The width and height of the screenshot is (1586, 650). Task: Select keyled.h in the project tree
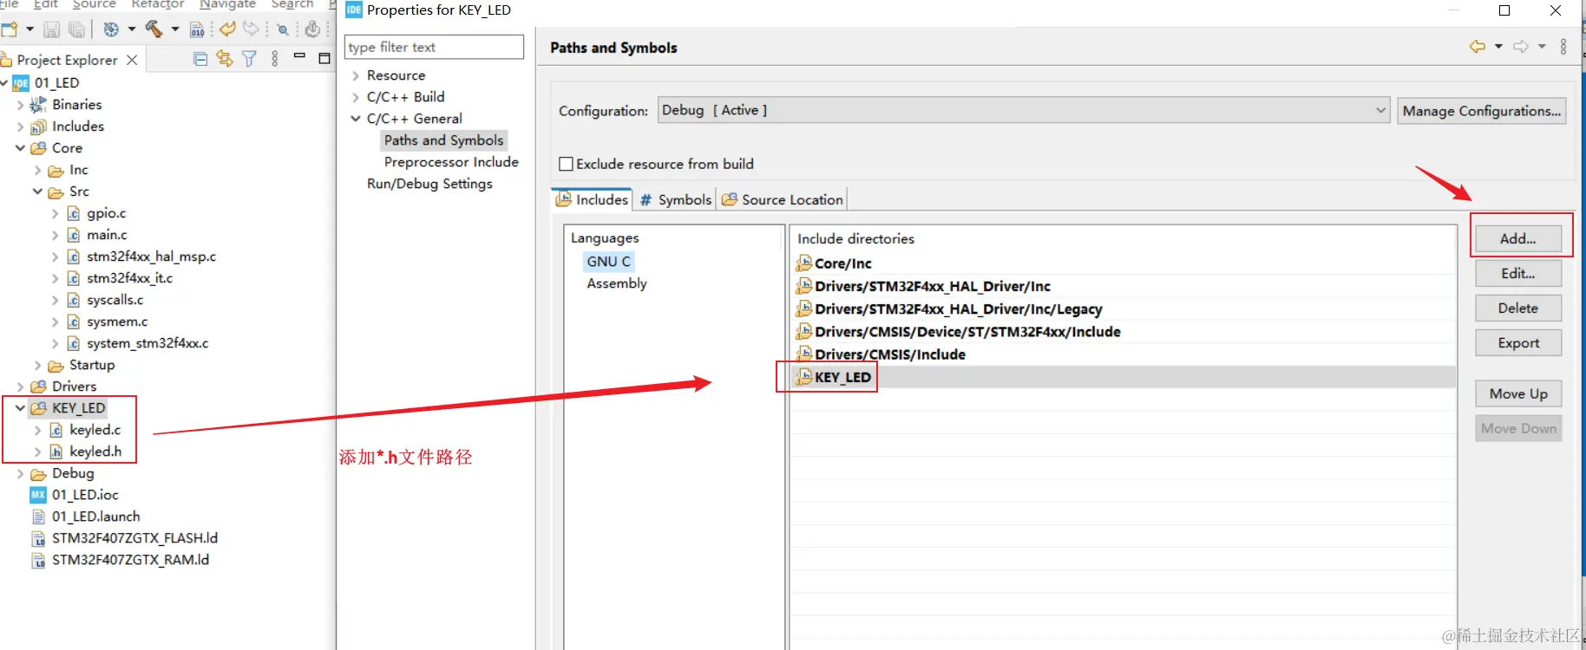pos(95,452)
